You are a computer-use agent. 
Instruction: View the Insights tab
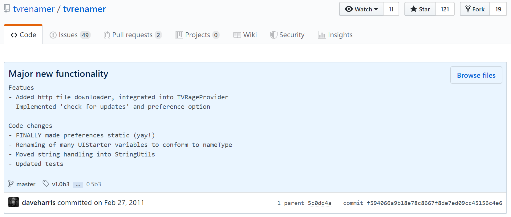pyautogui.click(x=335, y=35)
